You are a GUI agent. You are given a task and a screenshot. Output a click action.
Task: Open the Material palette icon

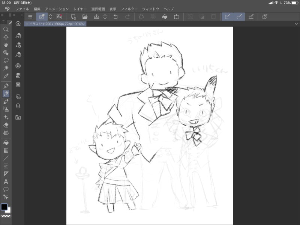point(18,117)
